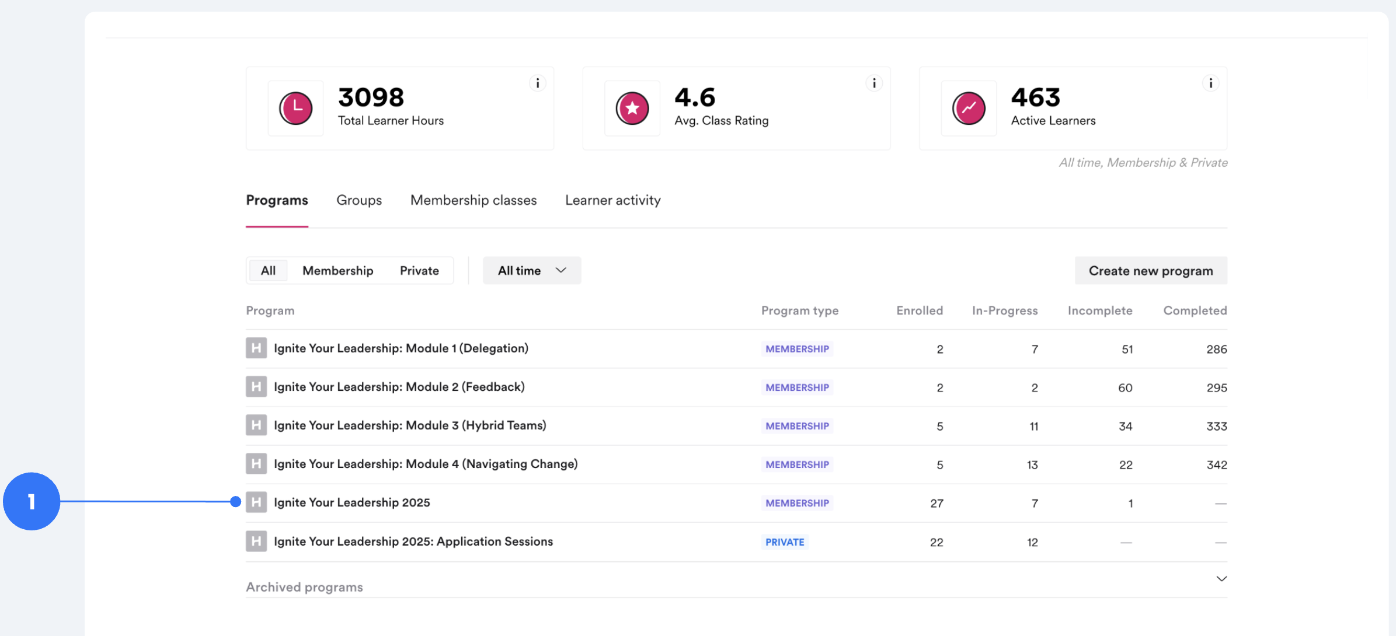
Task: Click H icon for Module 4 (Navigating Change)
Action: click(256, 464)
